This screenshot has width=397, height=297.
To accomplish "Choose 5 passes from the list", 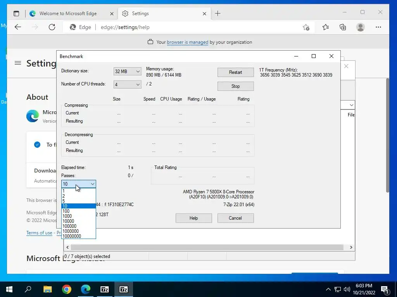I will point(78,201).
